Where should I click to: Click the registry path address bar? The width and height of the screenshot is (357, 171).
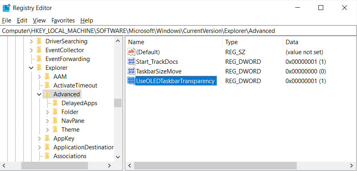coord(178,31)
